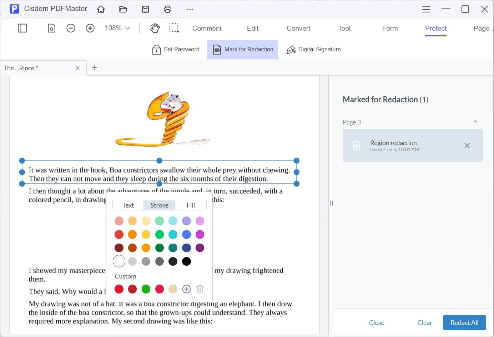Add a custom color with plus icon
Image resolution: width=494 pixels, height=337 pixels.
186,289
